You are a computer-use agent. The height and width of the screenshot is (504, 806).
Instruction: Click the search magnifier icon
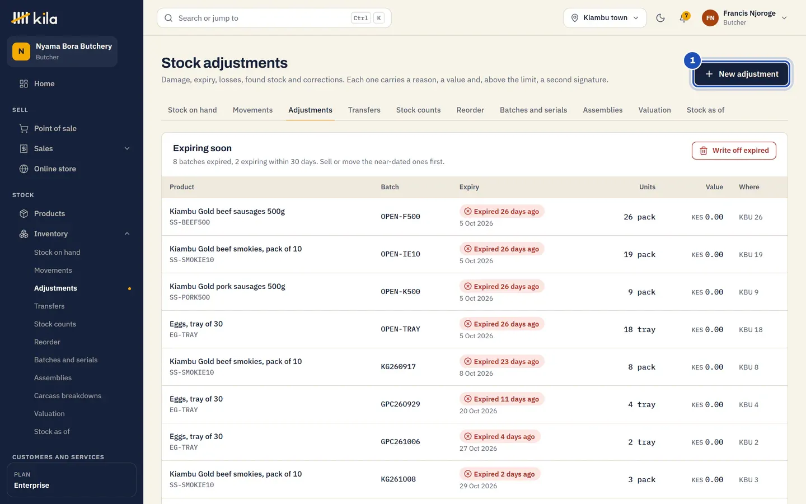pyautogui.click(x=168, y=18)
